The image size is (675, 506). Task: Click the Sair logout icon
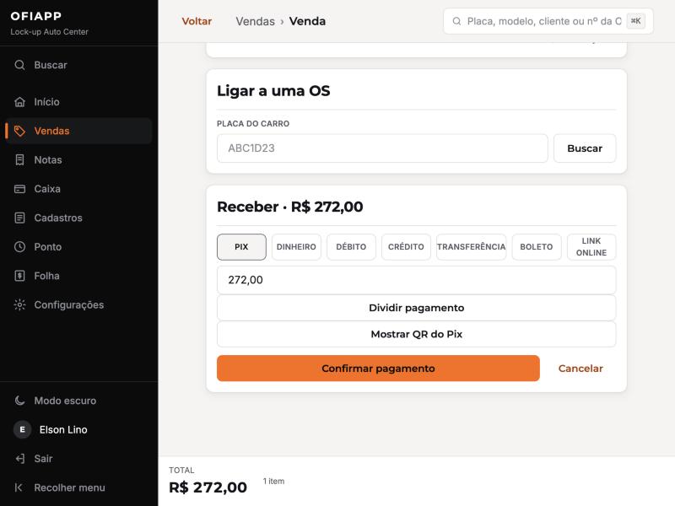click(x=19, y=459)
